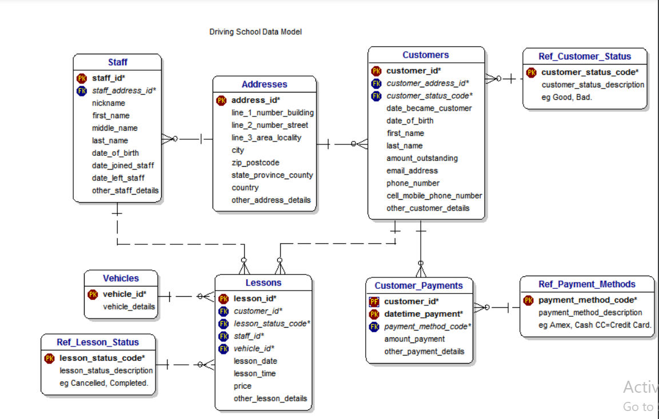Click the email_address attribute in Customers

pyautogui.click(x=412, y=170)
